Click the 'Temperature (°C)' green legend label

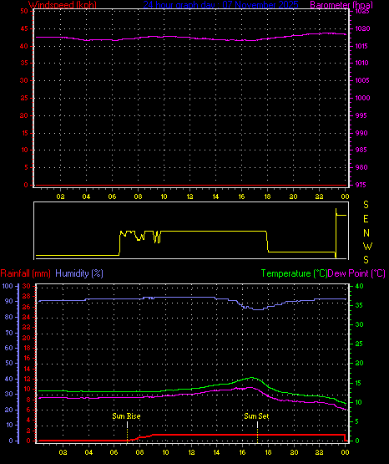click(294, 273)
